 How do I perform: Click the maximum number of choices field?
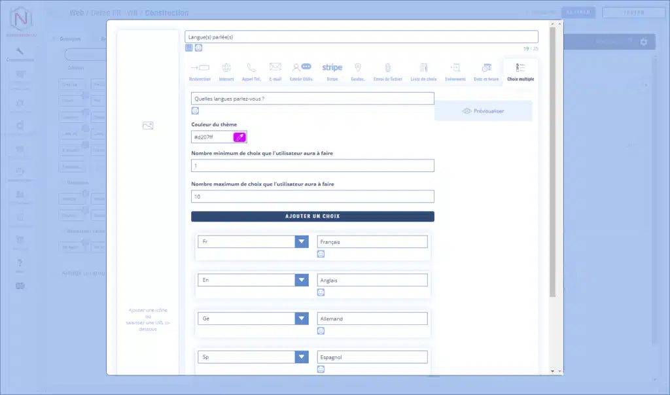coord(312,197)
